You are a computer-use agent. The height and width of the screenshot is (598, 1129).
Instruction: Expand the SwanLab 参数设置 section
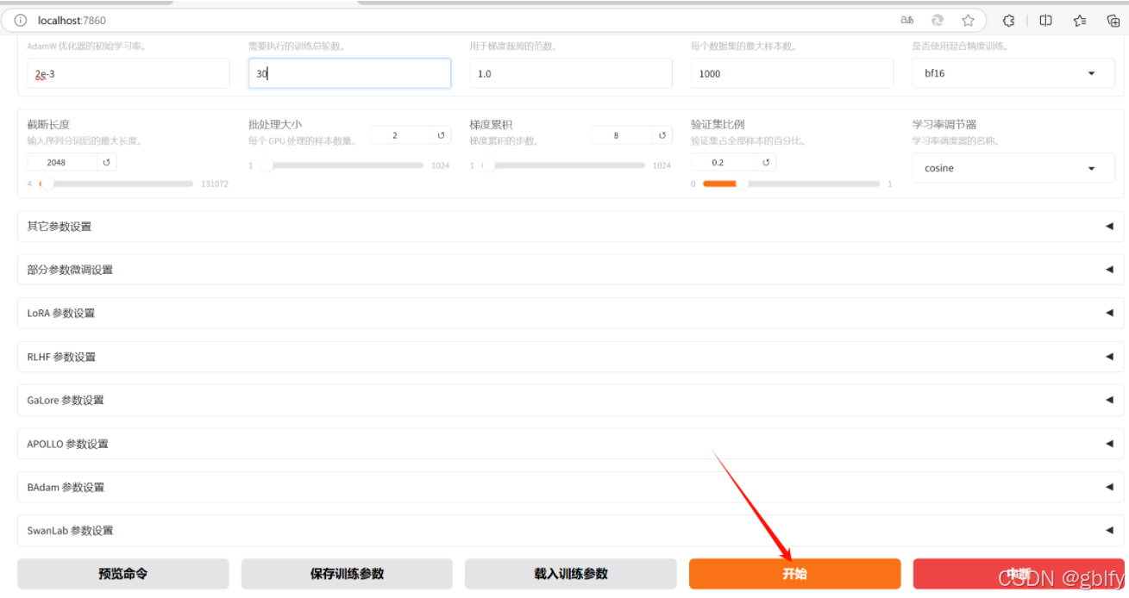pyautogui.click(x=571, y=531)
